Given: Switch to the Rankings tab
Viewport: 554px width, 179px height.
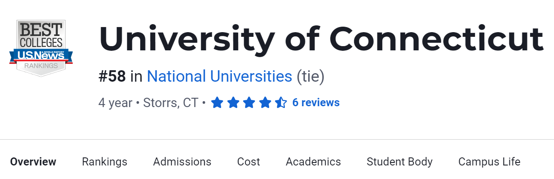Looking at the screenshot, I should pyautogui.click(x=105, y=162).
